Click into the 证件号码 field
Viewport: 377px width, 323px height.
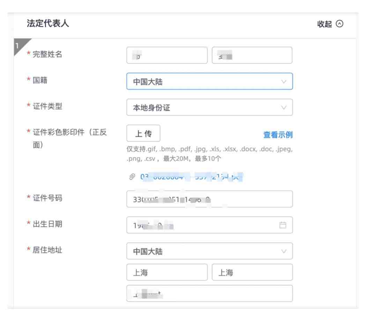[x=209, y=199]
